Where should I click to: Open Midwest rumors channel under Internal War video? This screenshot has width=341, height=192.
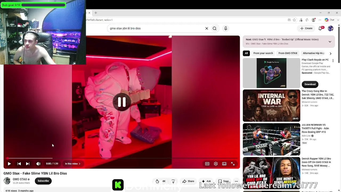pyautogui.click(x=310, y=102)
